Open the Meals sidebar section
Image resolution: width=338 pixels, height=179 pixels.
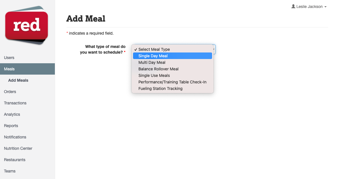click(27, 69)
